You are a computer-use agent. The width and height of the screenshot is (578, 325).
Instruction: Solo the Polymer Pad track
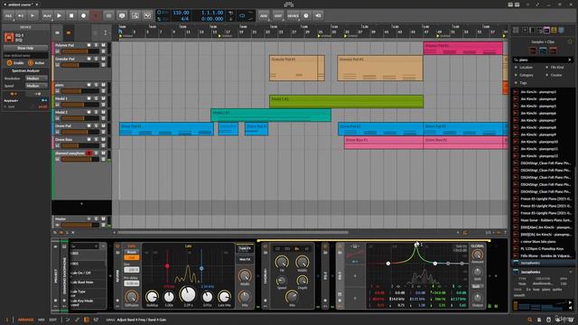tap(97, 45)
